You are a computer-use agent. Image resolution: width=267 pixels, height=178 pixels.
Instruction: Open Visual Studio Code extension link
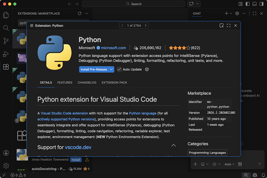pyautogui.click(x=64, y=113)
